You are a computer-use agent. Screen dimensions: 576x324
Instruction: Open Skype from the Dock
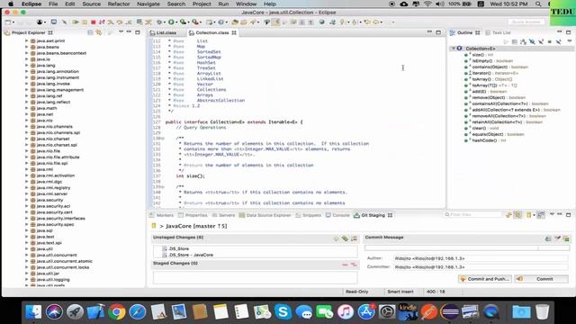click(283, 312)
